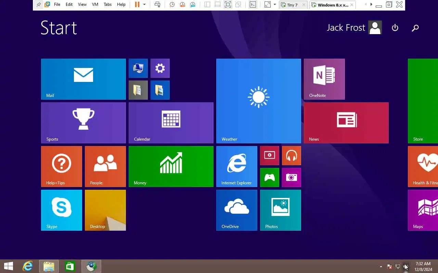Open the Weather tile
This screenshot has width=438, height=273.
pyautogui.click(x=259, y=101)
